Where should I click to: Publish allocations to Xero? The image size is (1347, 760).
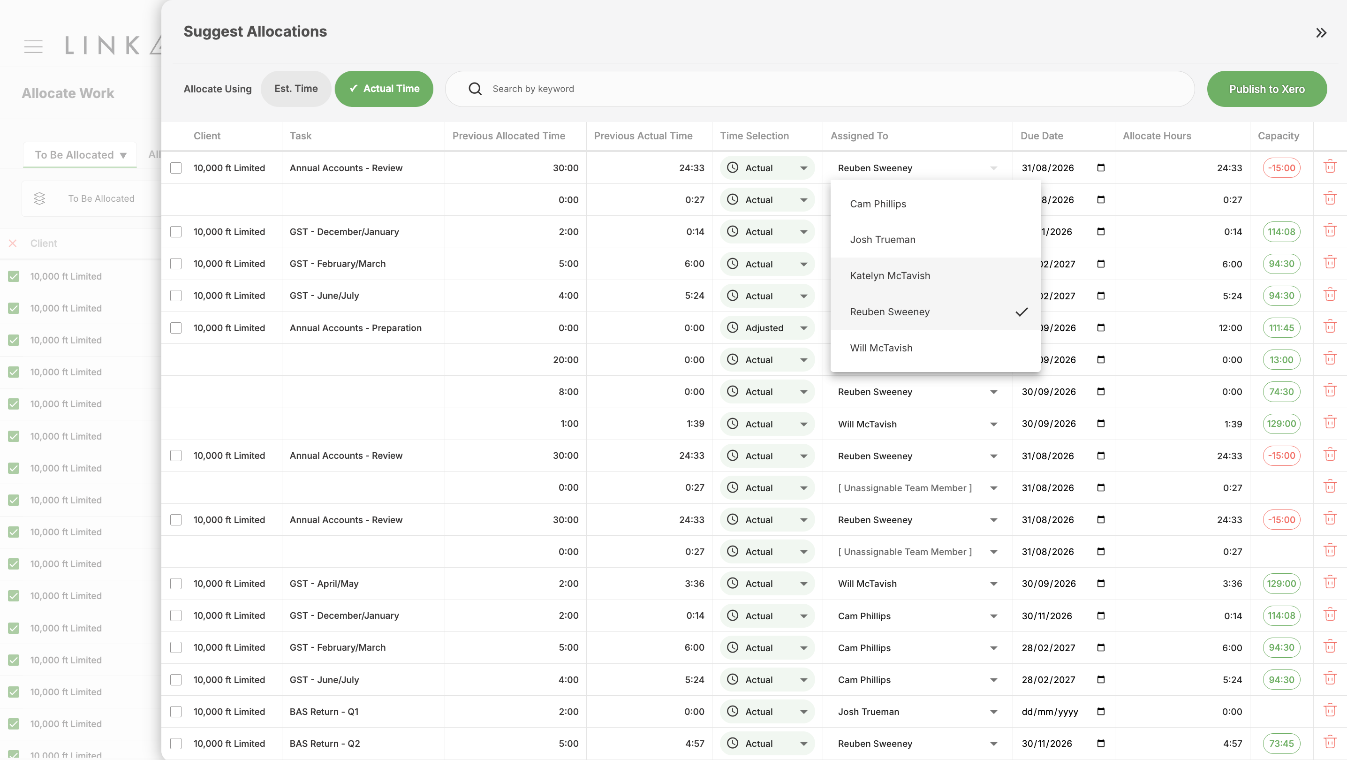tap(1266, 89)
